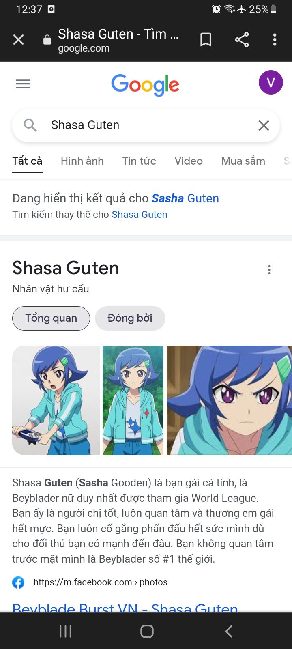Tap the bookmark icon in top bar
The height and width of the screenshot is (649, 292).
coord(206,40)
